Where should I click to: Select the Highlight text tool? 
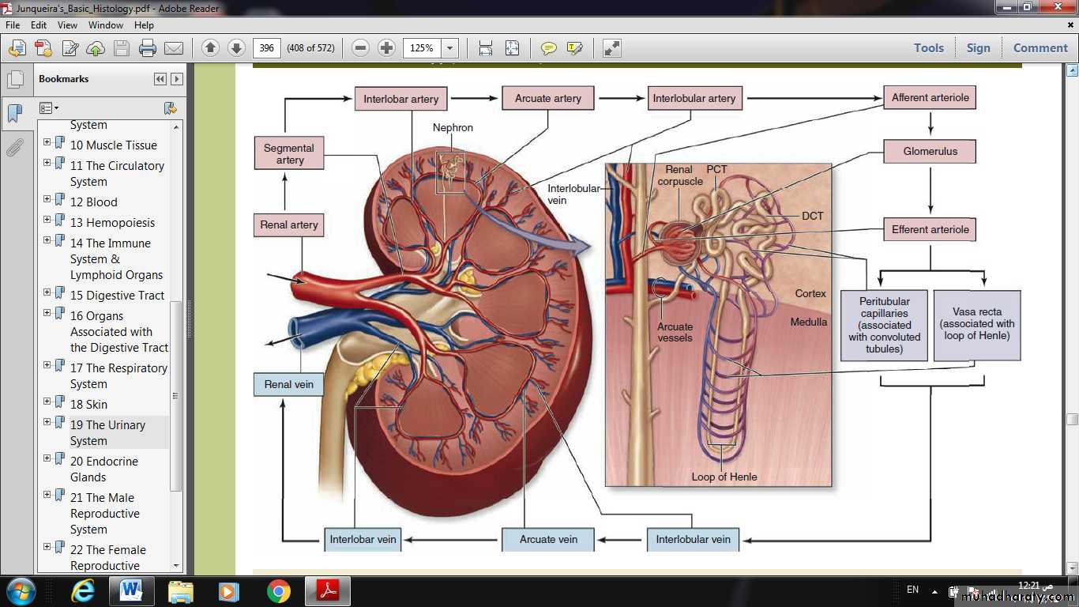(574, 48)
